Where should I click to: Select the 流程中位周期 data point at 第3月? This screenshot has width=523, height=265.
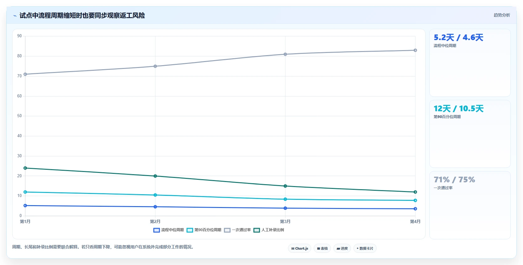pos(285,208)
